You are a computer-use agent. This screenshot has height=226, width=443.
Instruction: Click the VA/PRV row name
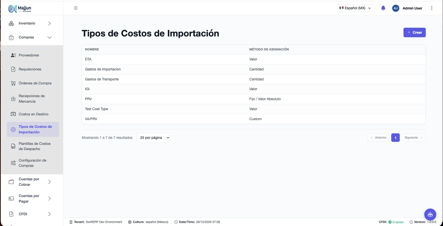point(91,119)
